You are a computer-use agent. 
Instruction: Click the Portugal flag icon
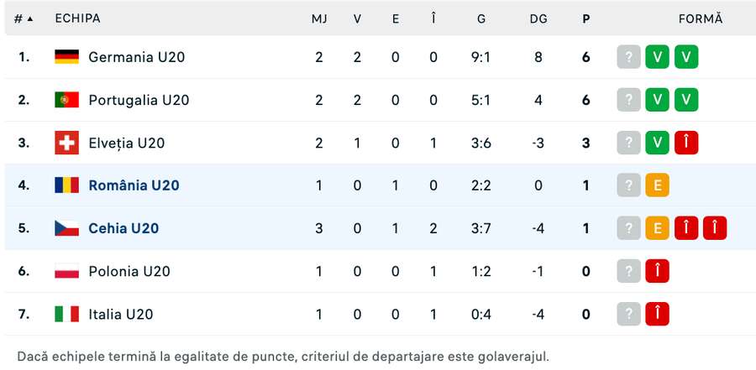click(66, 100)
